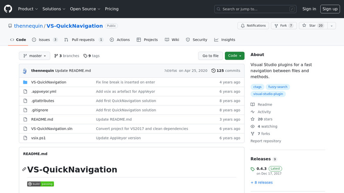
Task: Switch to the Issues tab
Action: (45, 40)
